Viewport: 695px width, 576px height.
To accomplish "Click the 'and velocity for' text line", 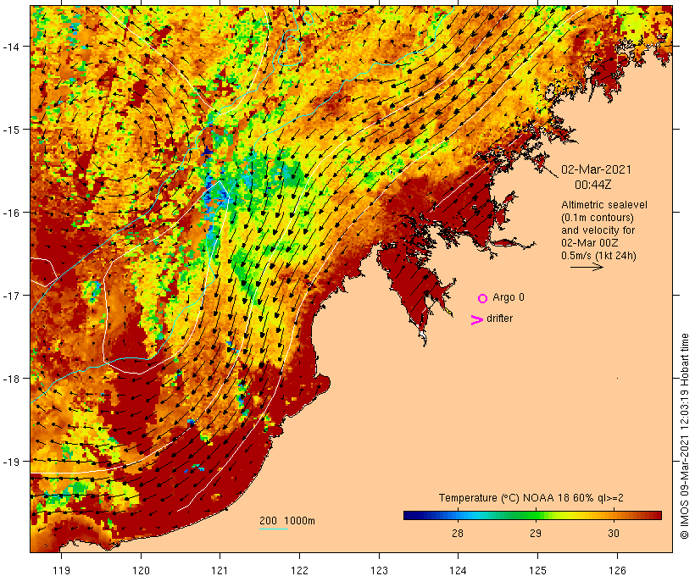I will tap(598, 230).
